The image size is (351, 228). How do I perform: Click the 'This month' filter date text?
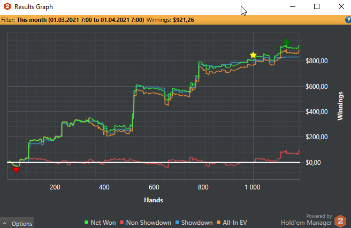click(80, 20)
